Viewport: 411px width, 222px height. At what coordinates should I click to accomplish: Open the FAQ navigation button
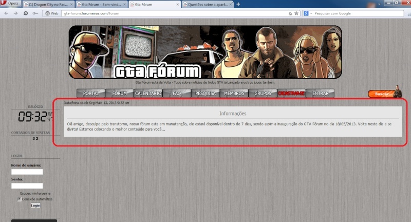point(177,94)
